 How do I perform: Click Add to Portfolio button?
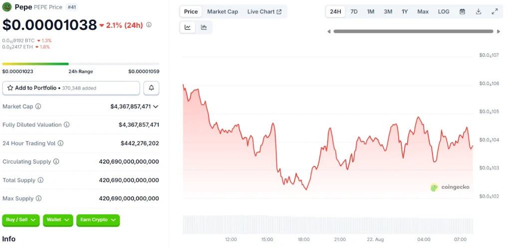pos(71,88)
